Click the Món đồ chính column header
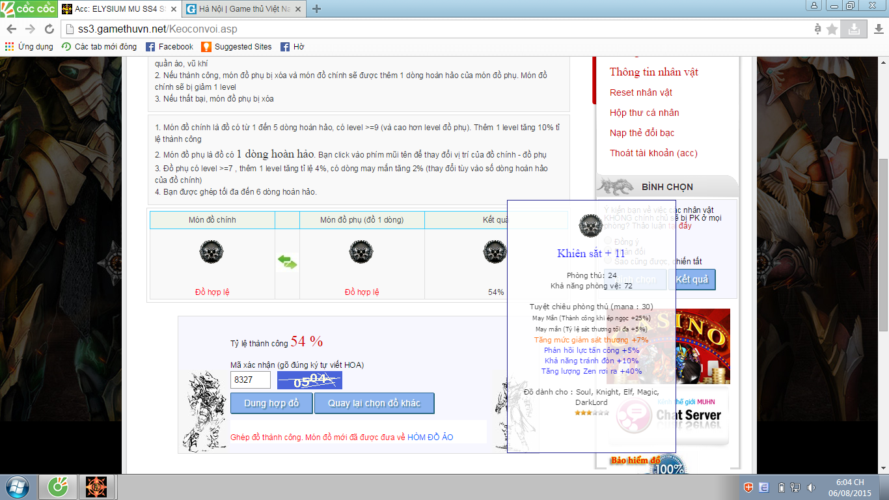889x500 pixels. click(212, 220)
